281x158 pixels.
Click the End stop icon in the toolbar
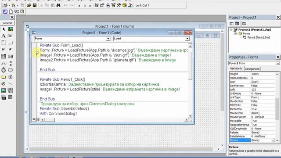coord(90,6)
